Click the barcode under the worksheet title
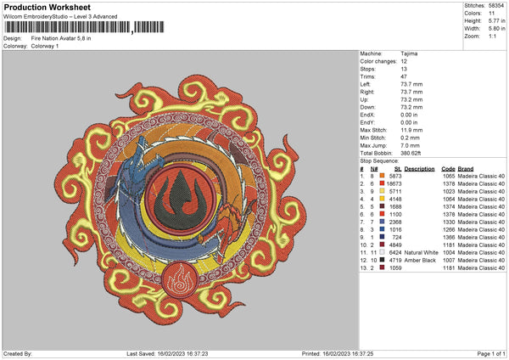The height and width of the screenshot is (360, 509). (x=84, y=27)
